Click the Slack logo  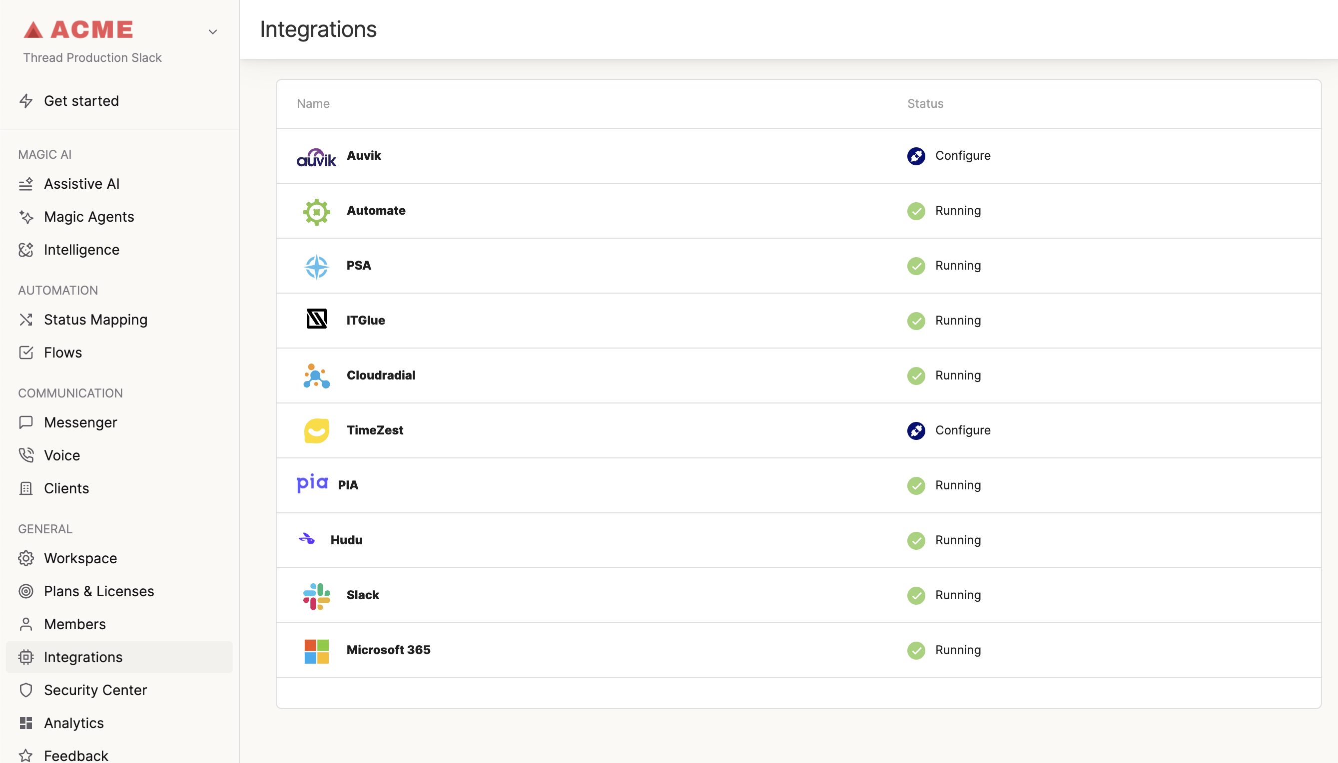[x=317, y=596]
